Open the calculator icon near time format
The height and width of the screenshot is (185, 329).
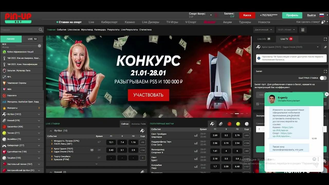click(303, 30)
